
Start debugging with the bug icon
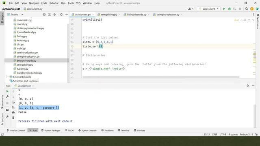click(x=229, y=9)
